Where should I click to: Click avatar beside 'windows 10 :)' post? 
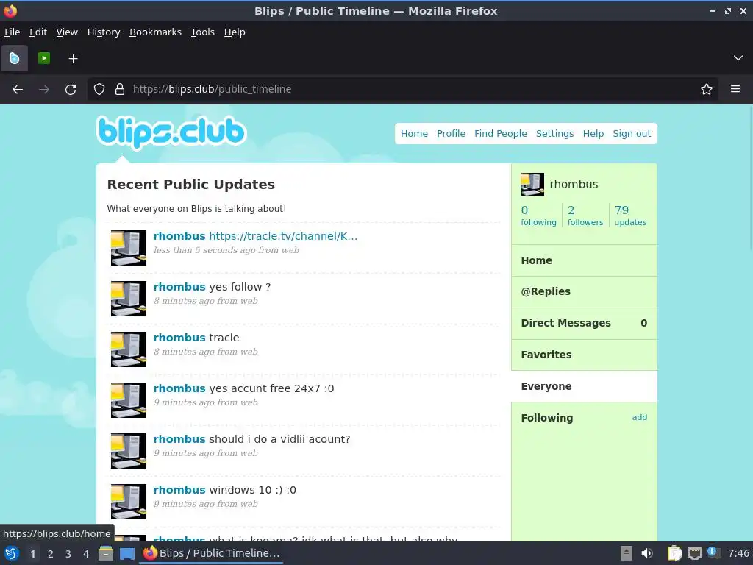click(x=129, y=502)
